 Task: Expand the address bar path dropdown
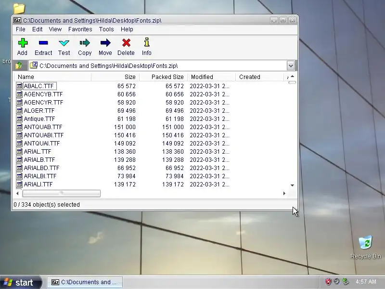click(x=291, y=66)
